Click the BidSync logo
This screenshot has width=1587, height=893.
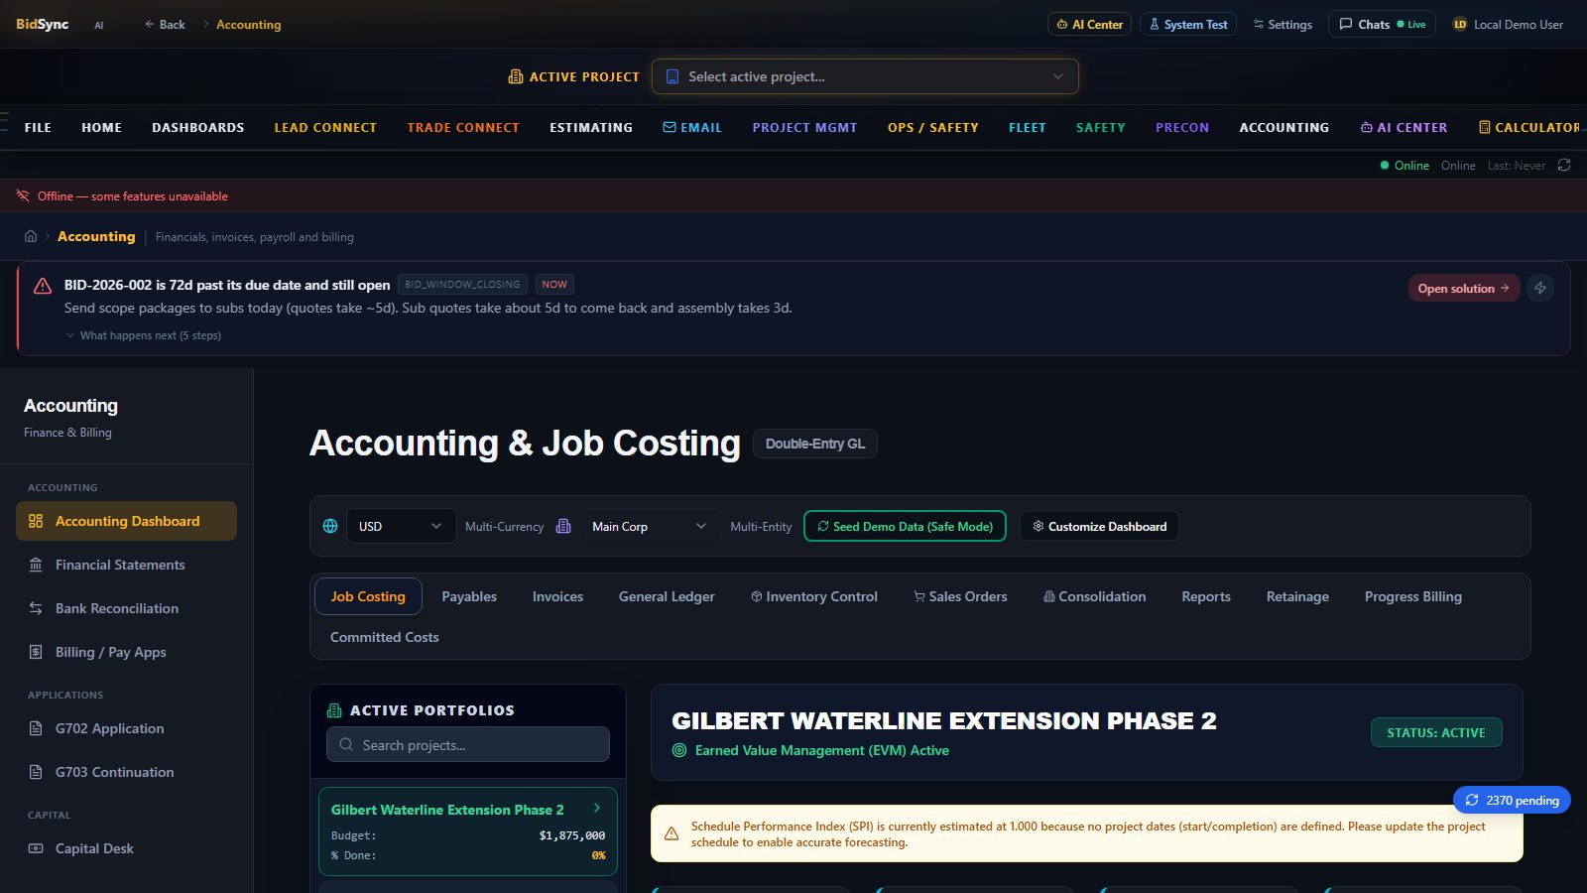pyautogui.click(x=43, y=24)
